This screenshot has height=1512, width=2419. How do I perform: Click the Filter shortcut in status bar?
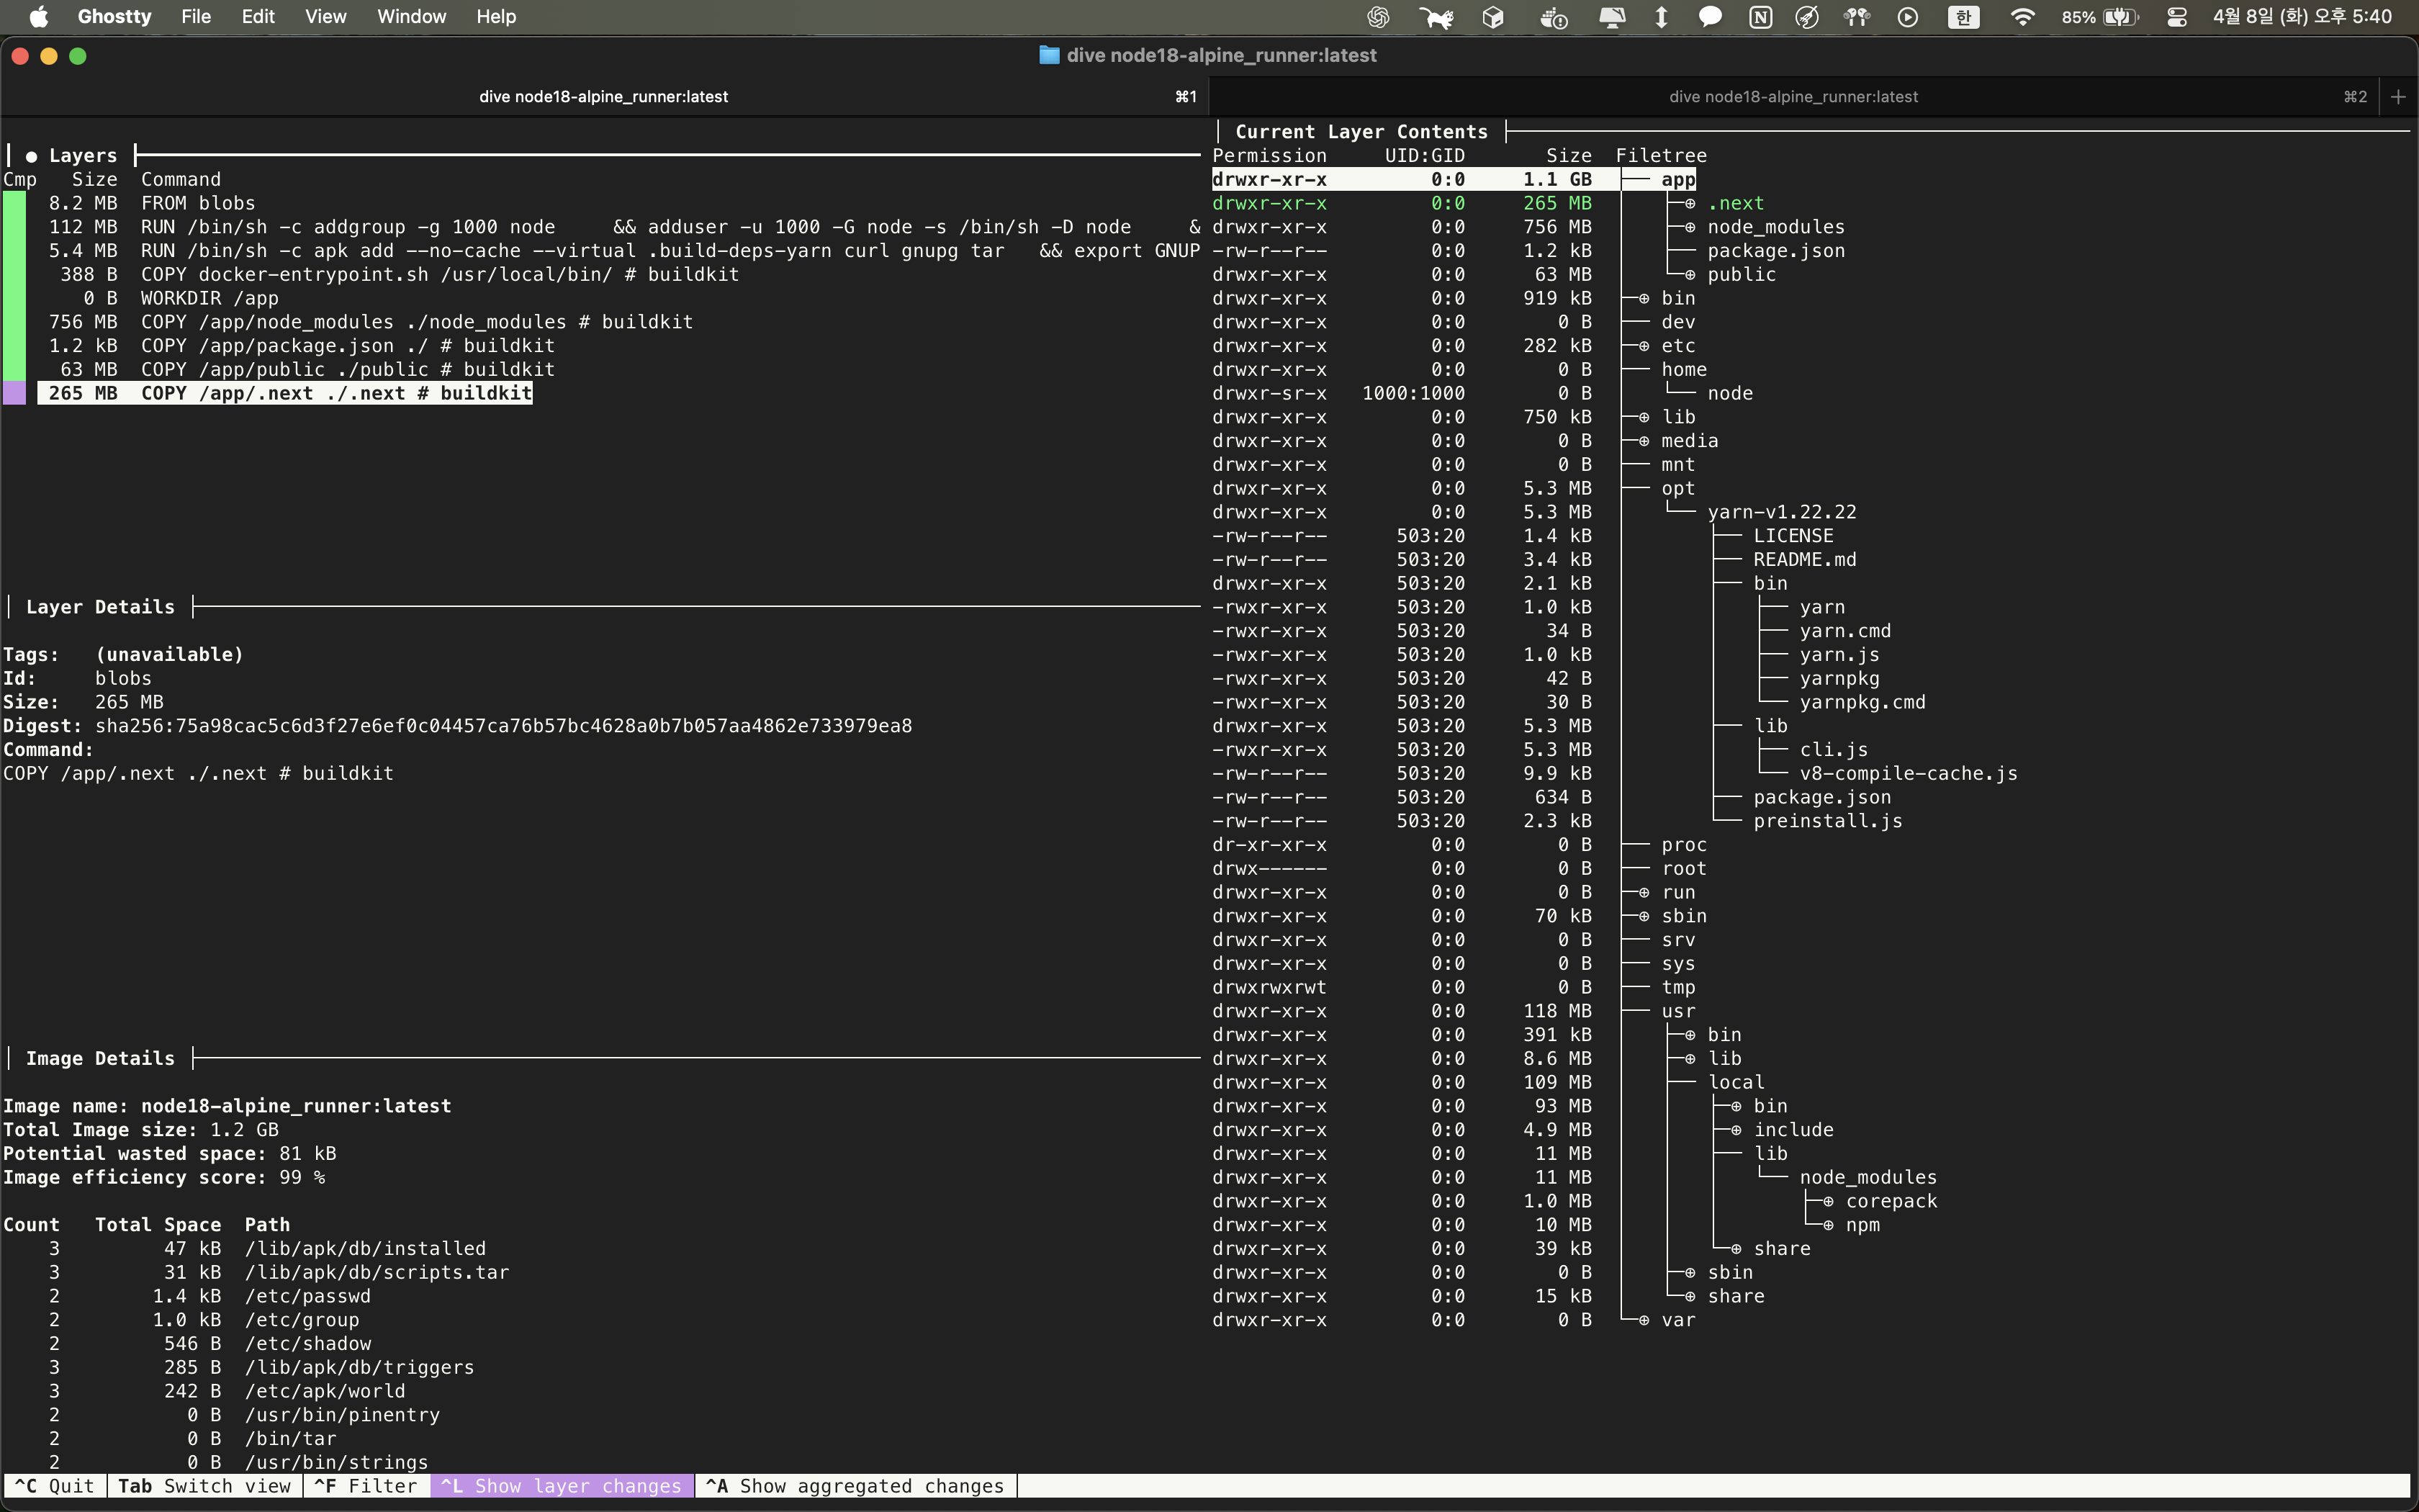coord(366,1486)
